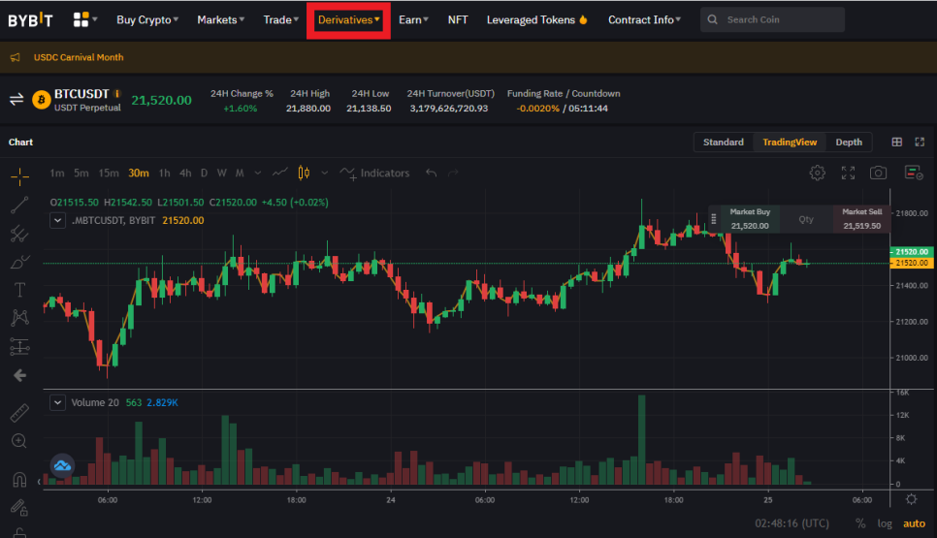Screen dimensions: 937x538
Task: Open the Earn dropdown menu
Action: (413, 19)
